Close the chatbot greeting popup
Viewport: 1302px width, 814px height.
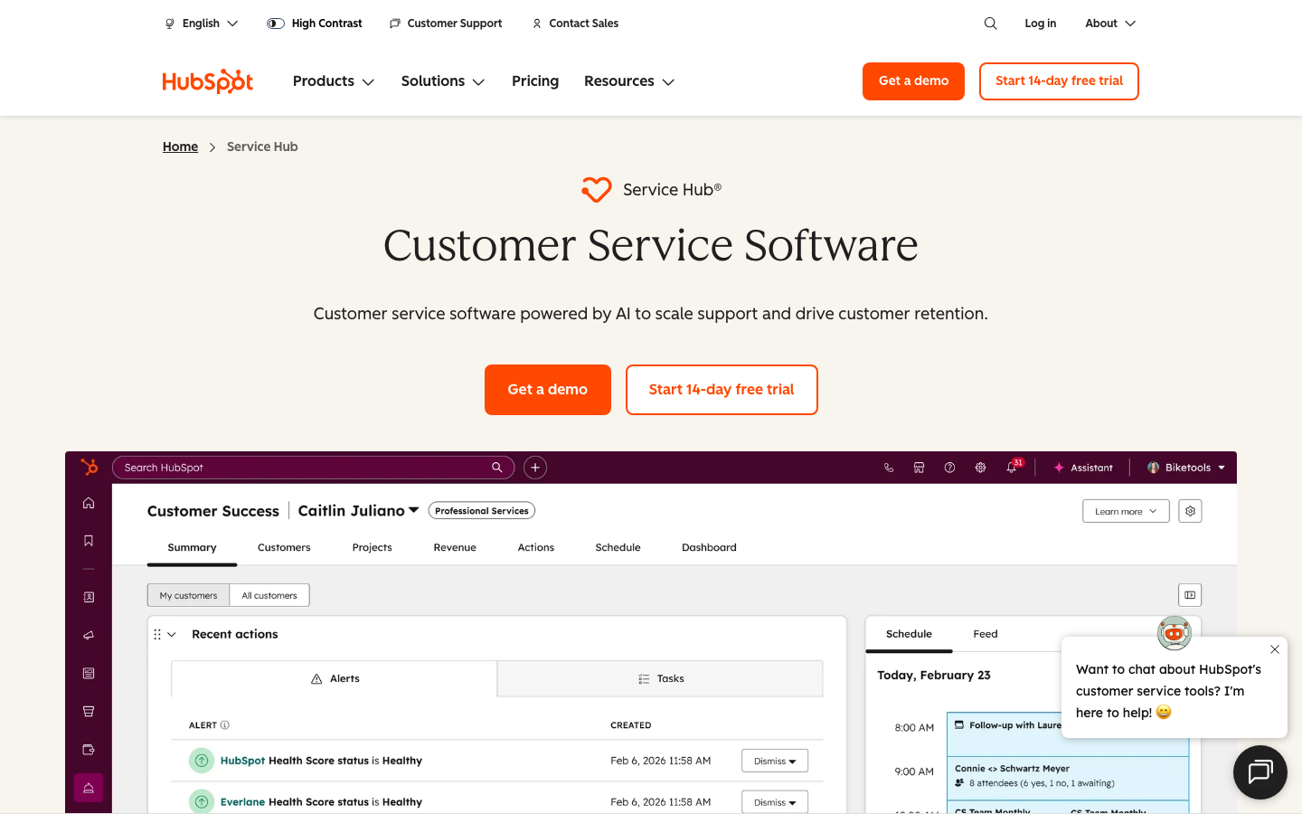pyautogui.click(x=1274, y=649)
